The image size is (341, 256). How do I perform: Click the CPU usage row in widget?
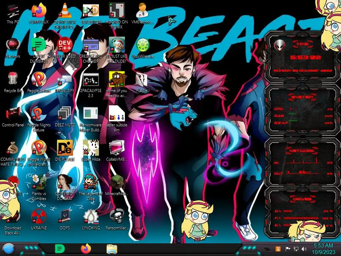[304, 109]
